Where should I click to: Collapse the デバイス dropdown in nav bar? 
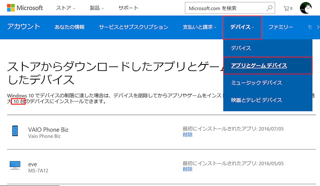[x=242, y=27]
